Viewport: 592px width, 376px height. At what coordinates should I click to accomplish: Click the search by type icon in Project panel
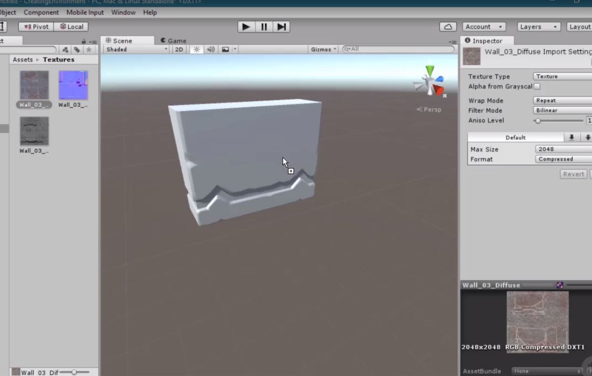tap(65, 49)
